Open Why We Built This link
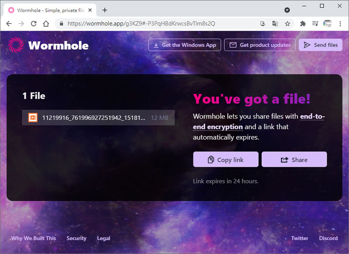The width and height of the screenshot is (349, 254). (34, 238)
